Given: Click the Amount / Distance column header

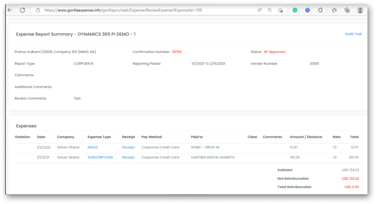Looking at the screenshot, I should tap(306, 137).
